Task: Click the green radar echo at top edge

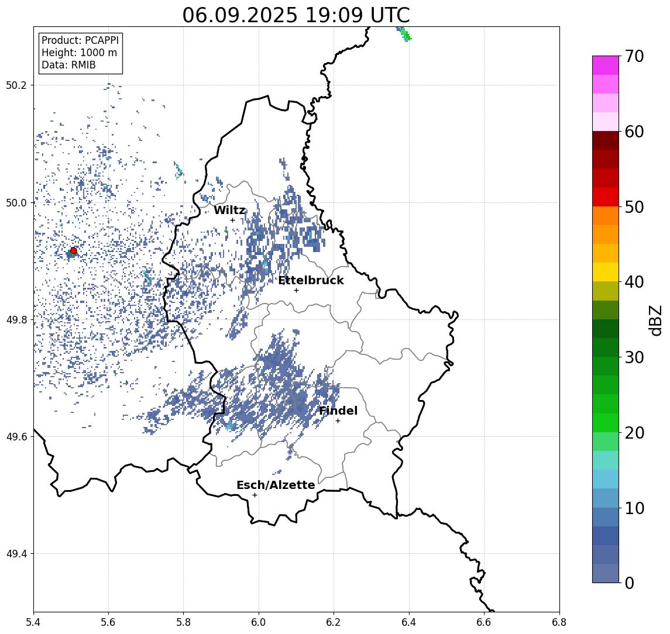Action: pos(404,34)
